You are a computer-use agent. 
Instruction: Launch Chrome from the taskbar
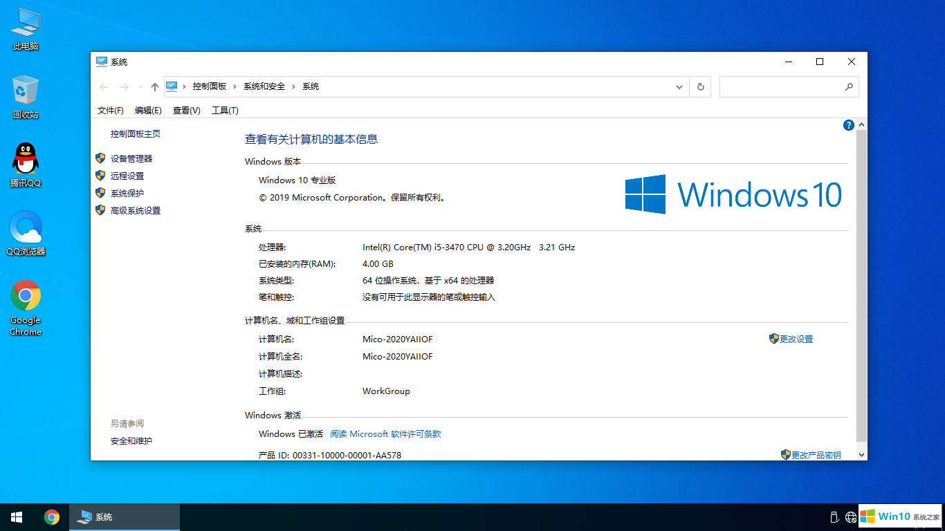click(52, 516)
